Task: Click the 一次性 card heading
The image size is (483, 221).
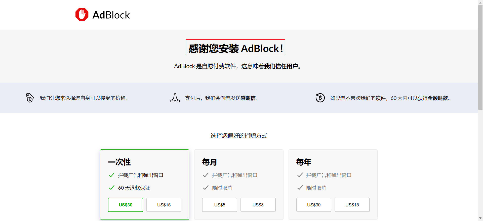Action: (x=119, y=162)
